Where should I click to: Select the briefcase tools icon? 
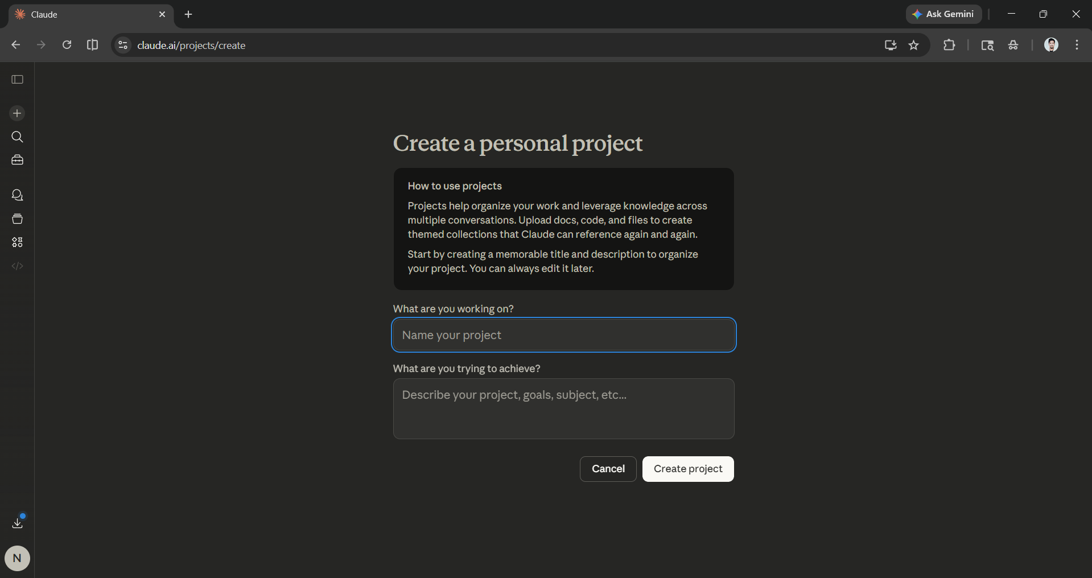(17, 160)
